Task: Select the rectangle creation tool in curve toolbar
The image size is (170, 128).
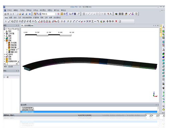Action: (x=15, y=21)
